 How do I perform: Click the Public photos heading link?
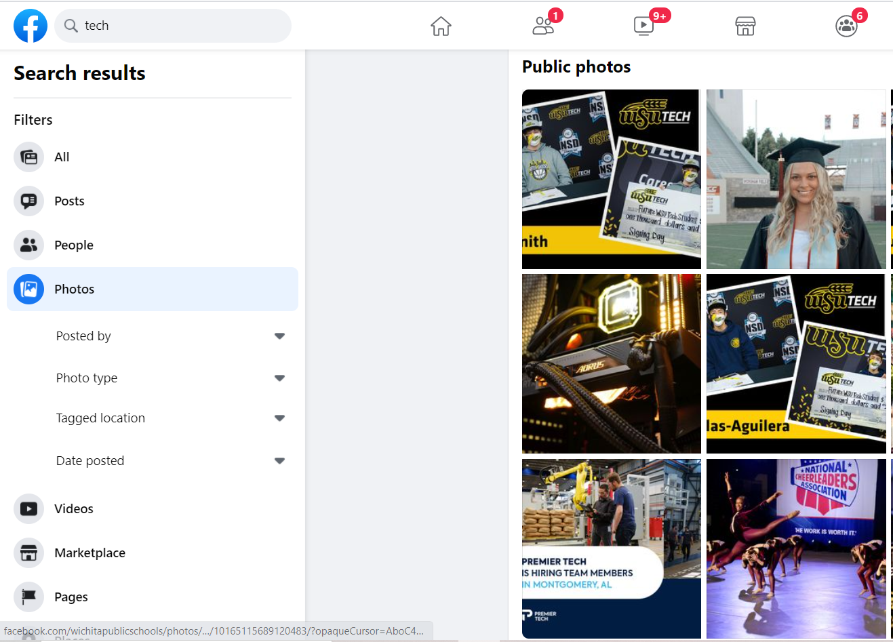576,66
